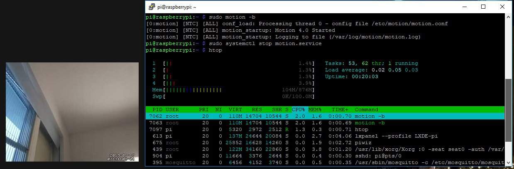
Task: Click the scrollbar down arrow in PuTTY
Action: (508, 163)
